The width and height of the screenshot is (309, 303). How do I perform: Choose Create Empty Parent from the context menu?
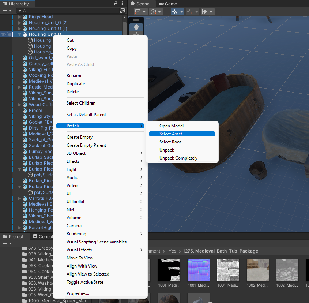tap(100, 145)
